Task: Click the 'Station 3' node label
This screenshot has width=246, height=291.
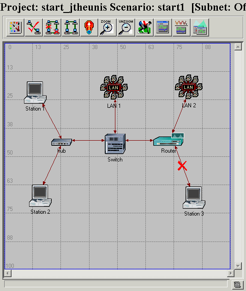Action: pyautogui.click(x=194, y=214)
